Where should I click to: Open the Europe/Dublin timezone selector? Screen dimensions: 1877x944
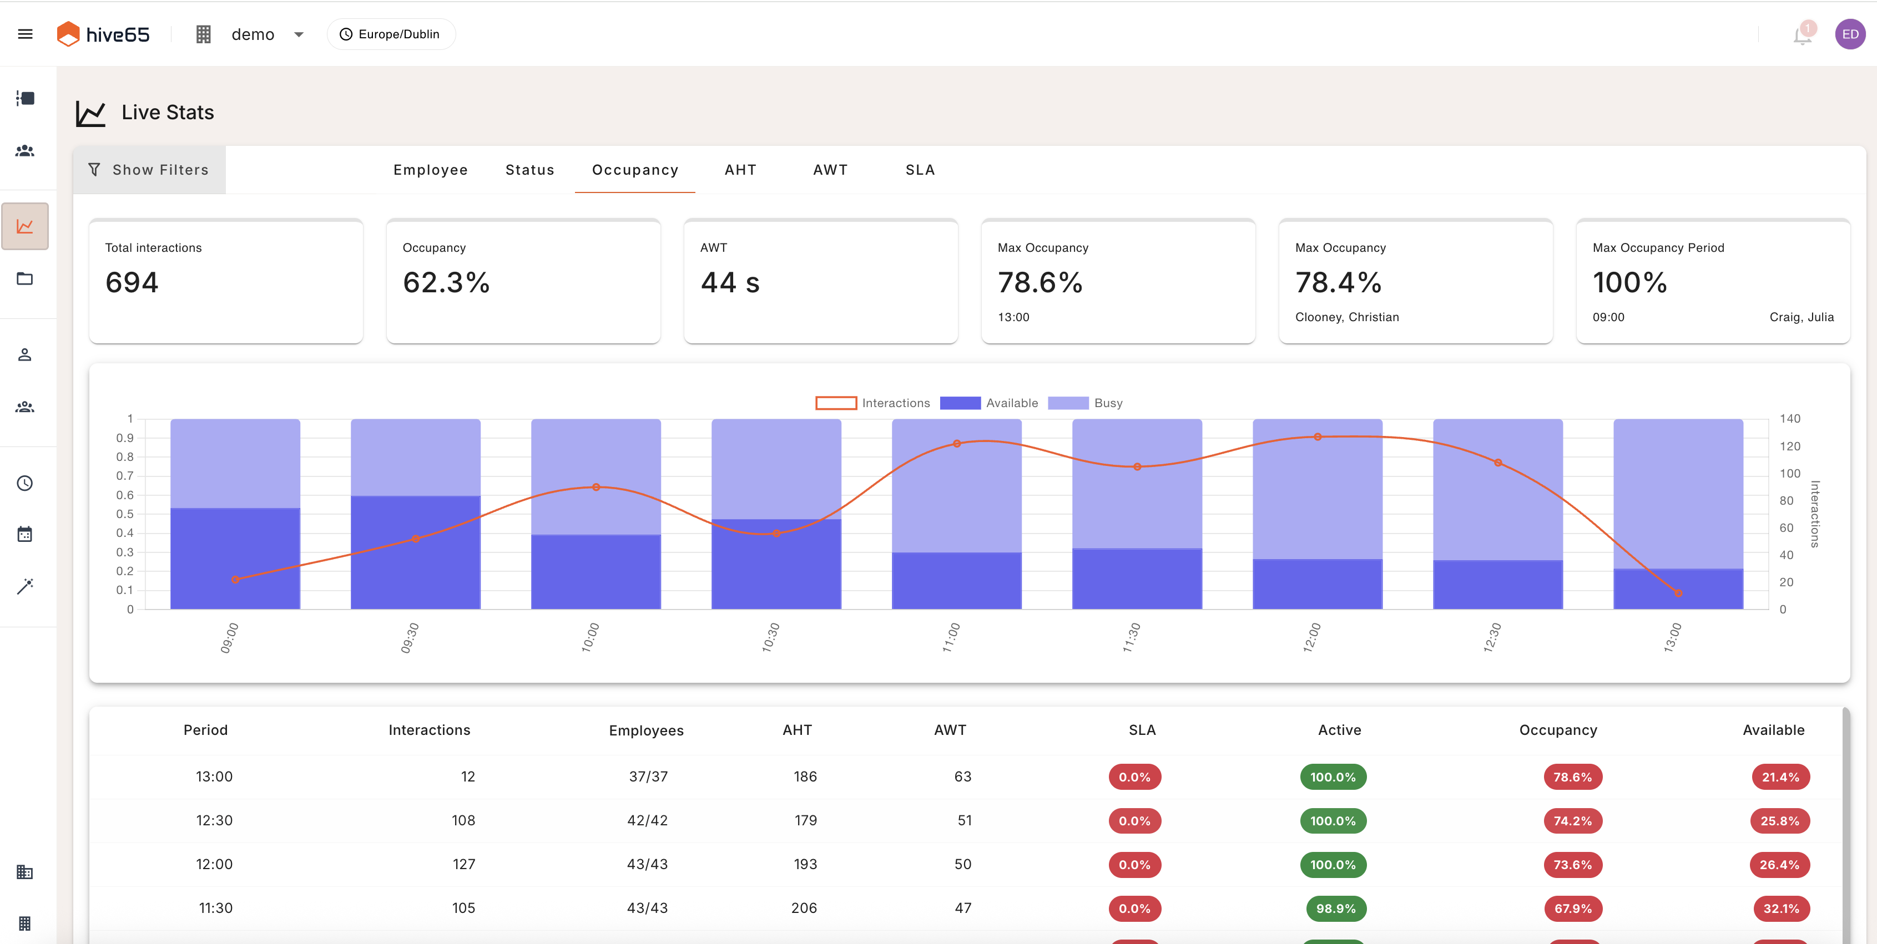[x=391, y=34]
